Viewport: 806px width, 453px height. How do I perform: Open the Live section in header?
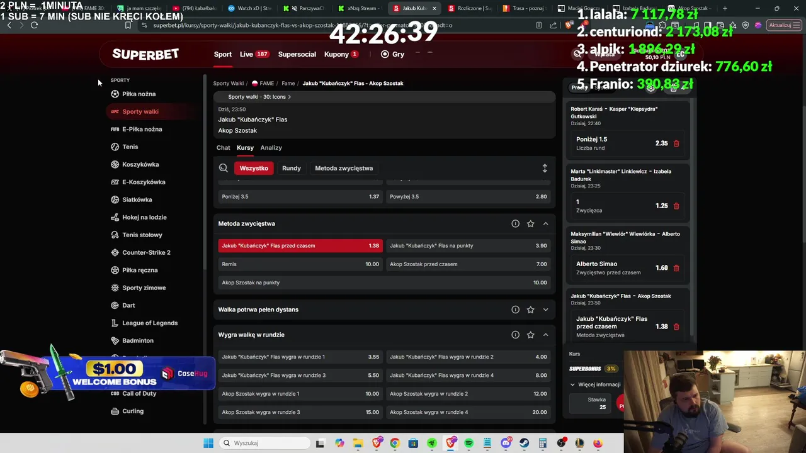[x=254, y=54]
